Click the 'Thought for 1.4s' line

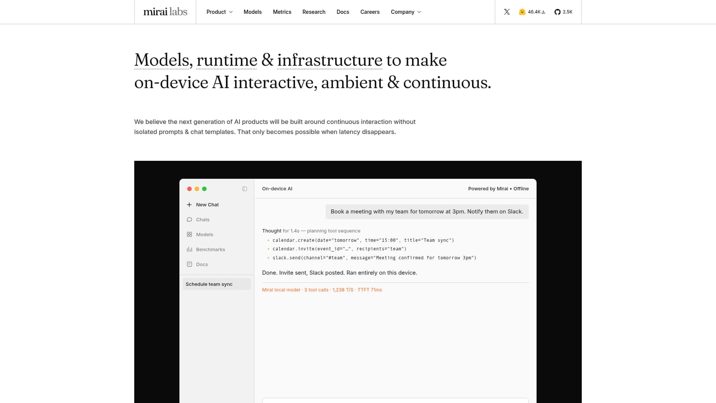(311, 231)
